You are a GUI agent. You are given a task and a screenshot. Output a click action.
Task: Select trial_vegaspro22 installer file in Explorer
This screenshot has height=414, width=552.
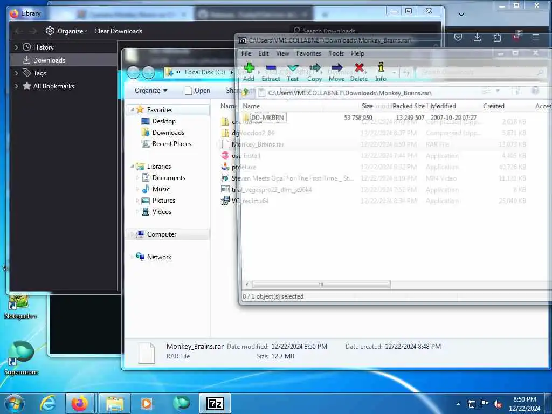[x=272, y=190]
